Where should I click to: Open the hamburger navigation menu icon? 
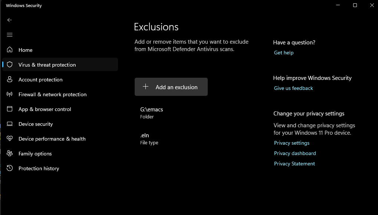coord(10,35)
